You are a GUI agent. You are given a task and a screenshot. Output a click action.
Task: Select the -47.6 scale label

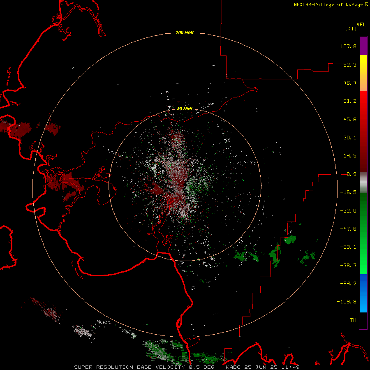coord(348,229)
